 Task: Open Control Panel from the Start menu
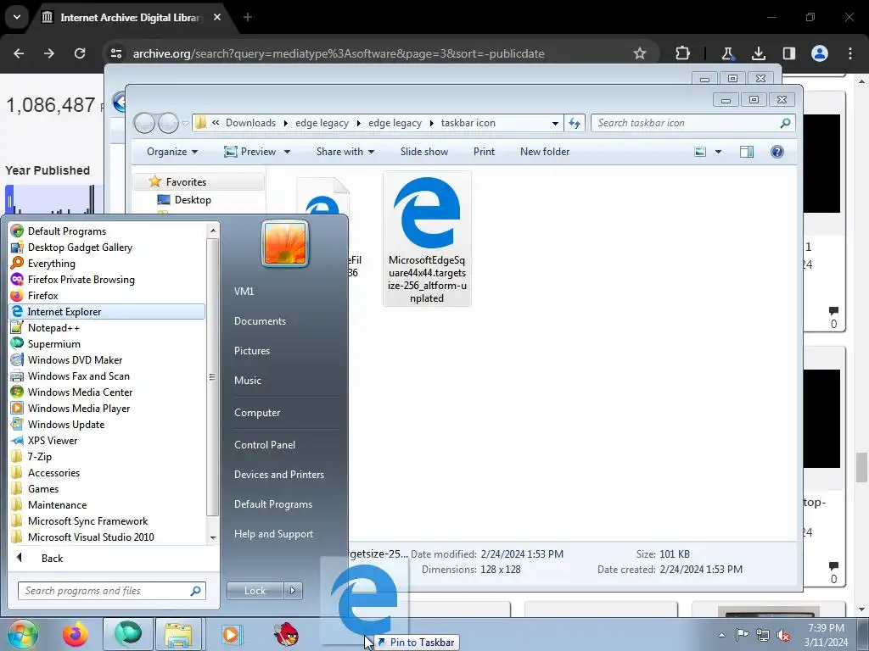click(x=265, y=445)
